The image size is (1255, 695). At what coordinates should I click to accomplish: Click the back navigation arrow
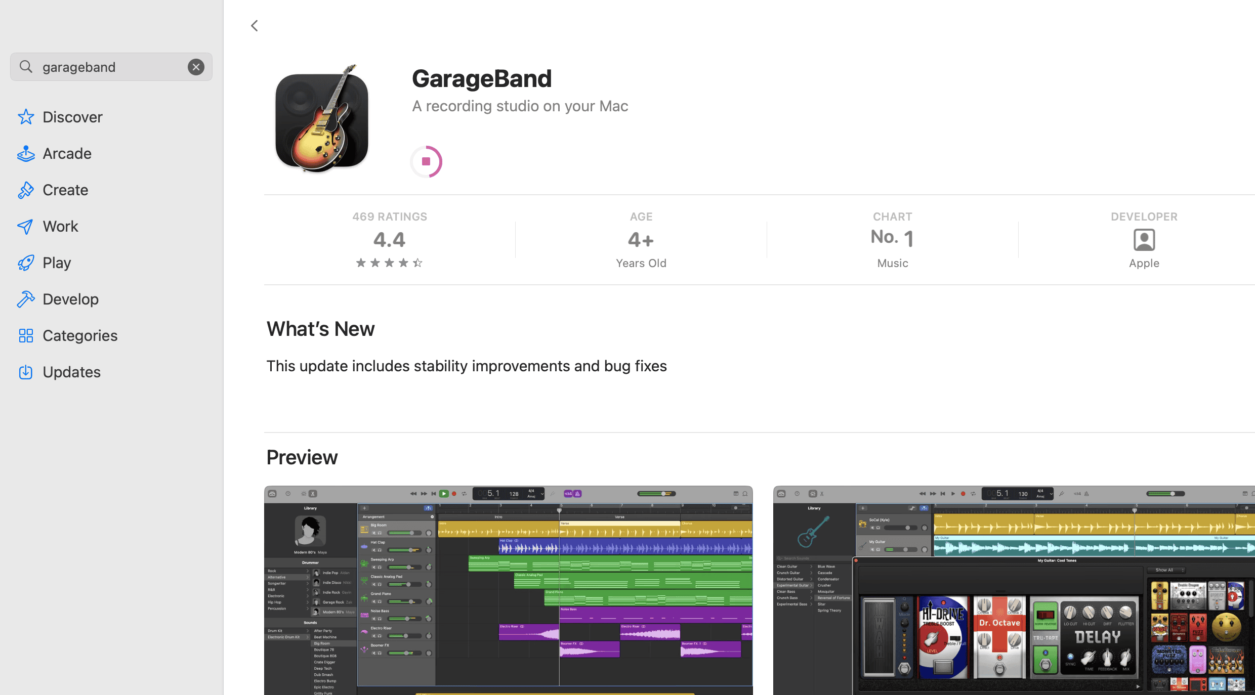254,25
